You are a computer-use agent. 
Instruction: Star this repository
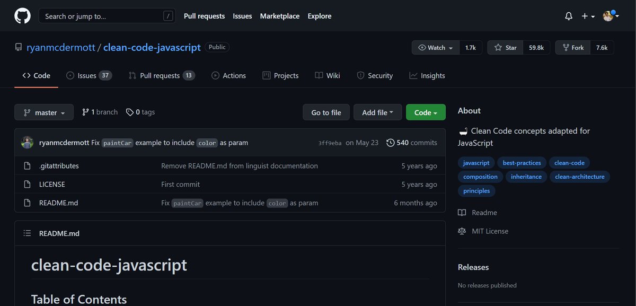tap(505, 47)
